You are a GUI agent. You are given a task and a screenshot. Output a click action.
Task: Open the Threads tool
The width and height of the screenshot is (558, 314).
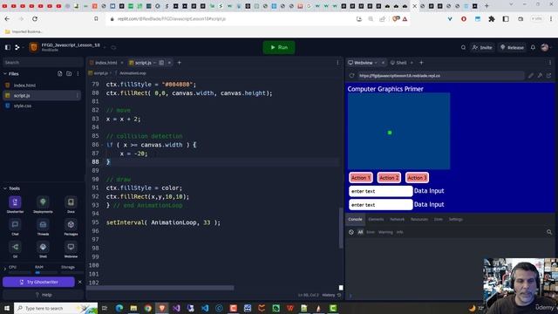[x=43, y=227]
